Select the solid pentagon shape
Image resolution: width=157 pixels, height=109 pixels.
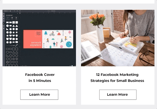(x=10, y=29)
